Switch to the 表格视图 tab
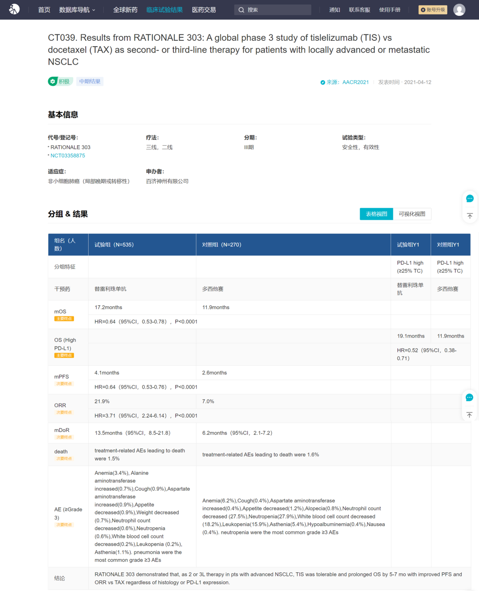The image size is (479, 591). click(x=377, y=214)
